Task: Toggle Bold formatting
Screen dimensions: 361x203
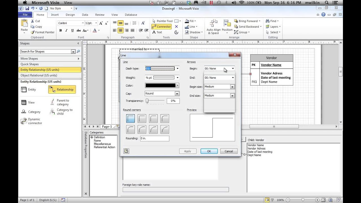Action: tap(60, 30)
